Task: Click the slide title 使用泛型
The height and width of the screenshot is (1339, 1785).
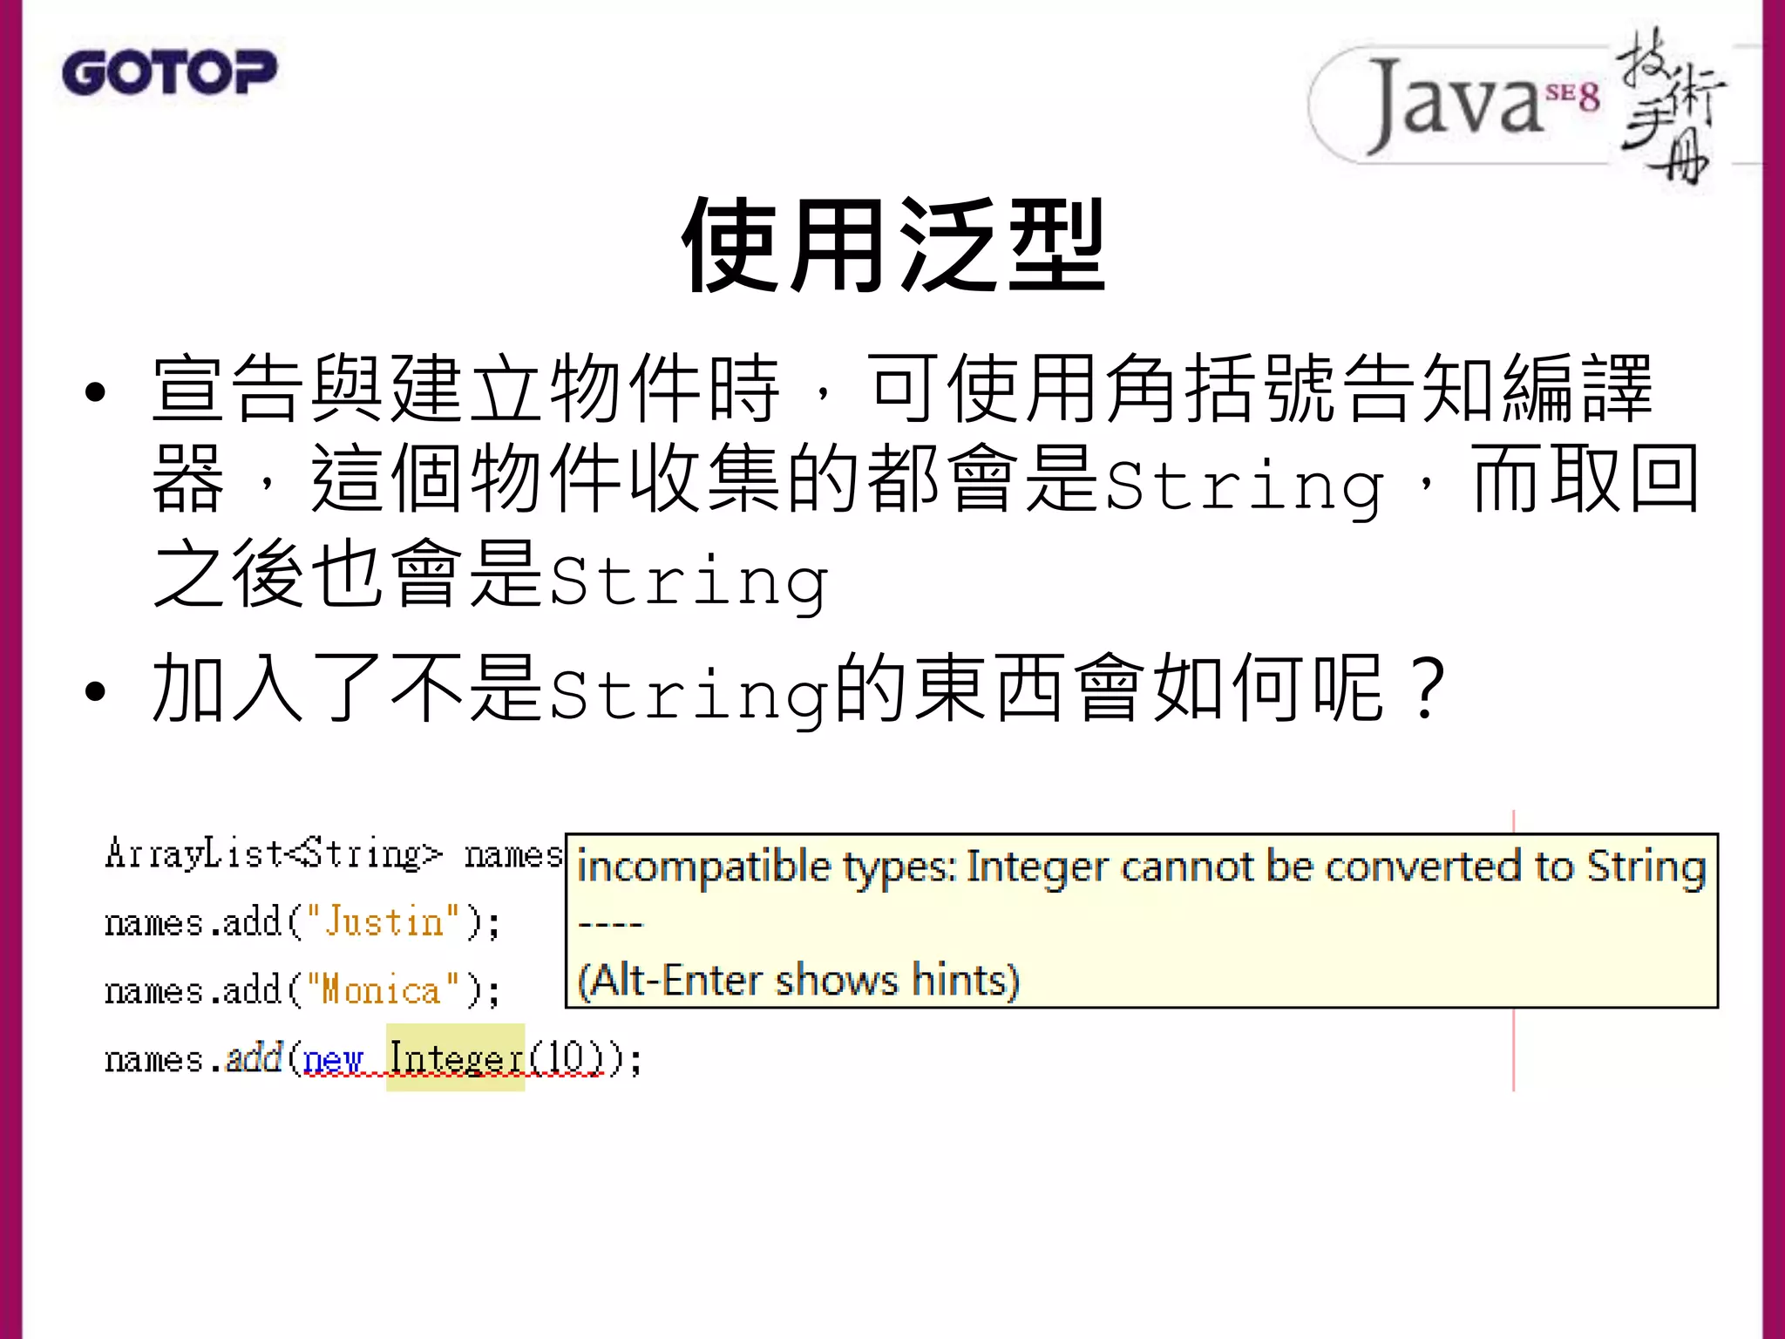Action: click(x=893, y=245)
